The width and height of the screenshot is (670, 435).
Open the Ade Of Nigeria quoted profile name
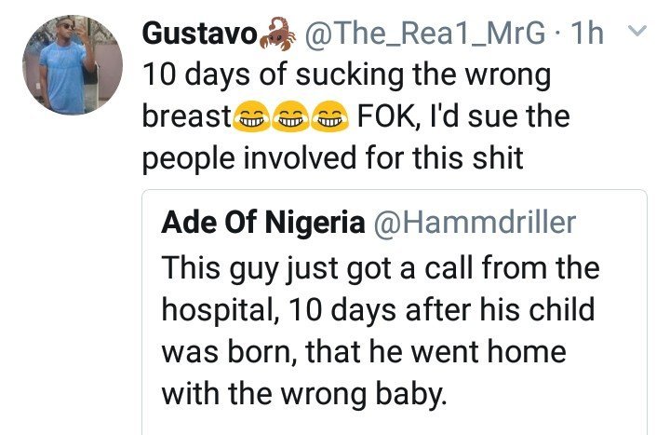262,224
